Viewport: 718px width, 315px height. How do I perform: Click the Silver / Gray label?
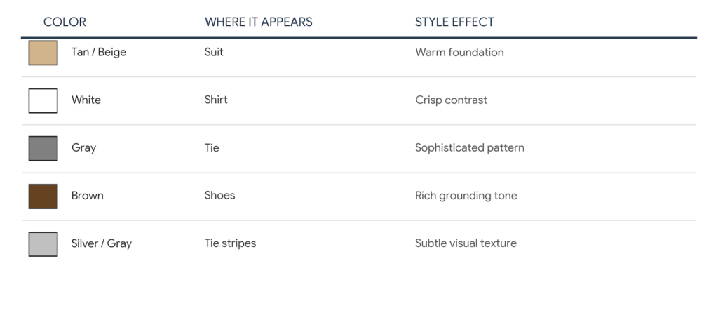click(101, 243)
